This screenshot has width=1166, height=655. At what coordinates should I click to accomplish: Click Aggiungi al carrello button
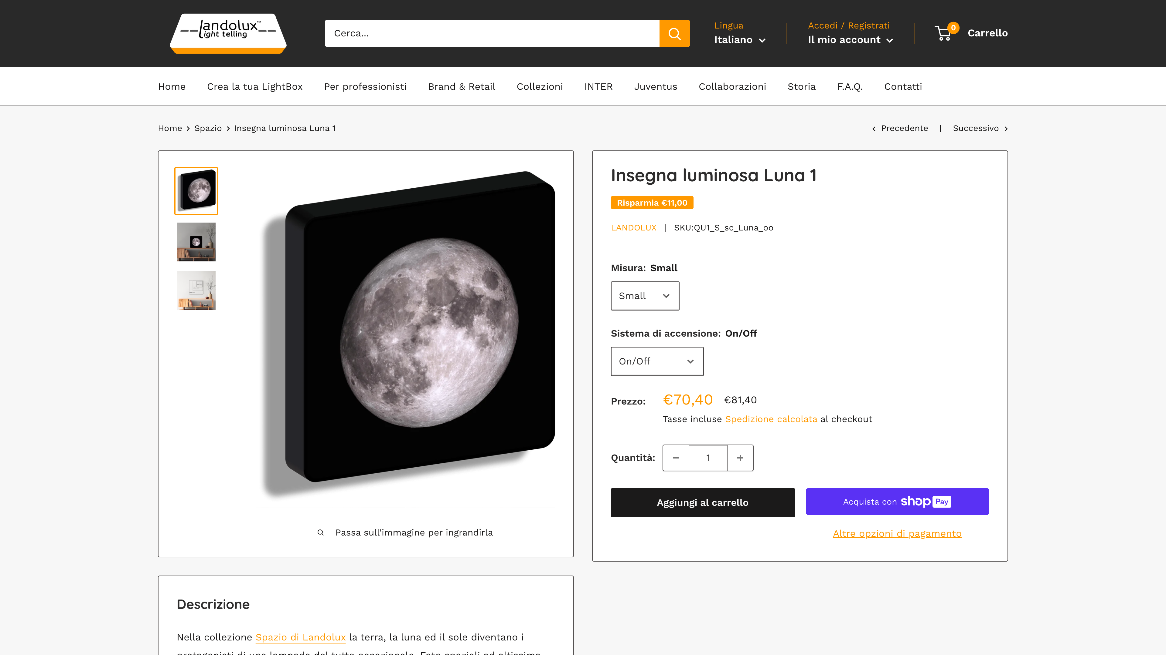coord(703,502)
